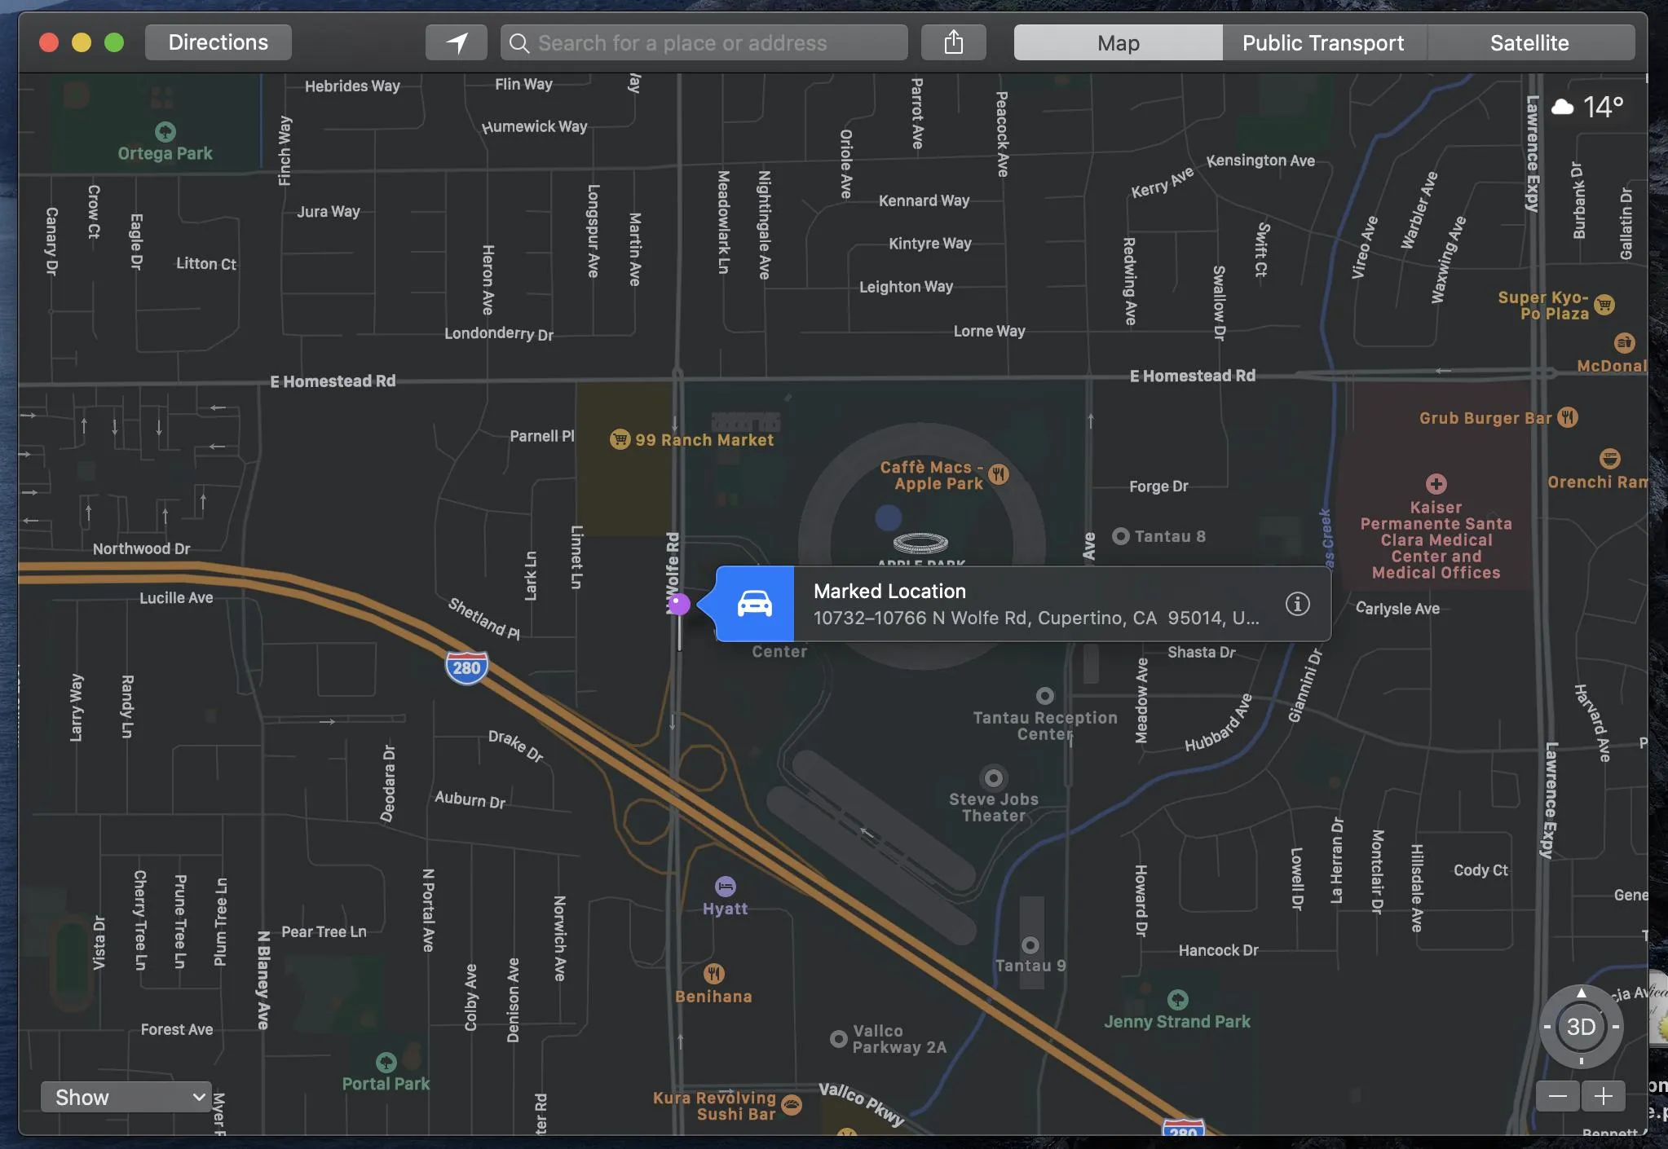Switch to Public Transport view

[1322, 42]
